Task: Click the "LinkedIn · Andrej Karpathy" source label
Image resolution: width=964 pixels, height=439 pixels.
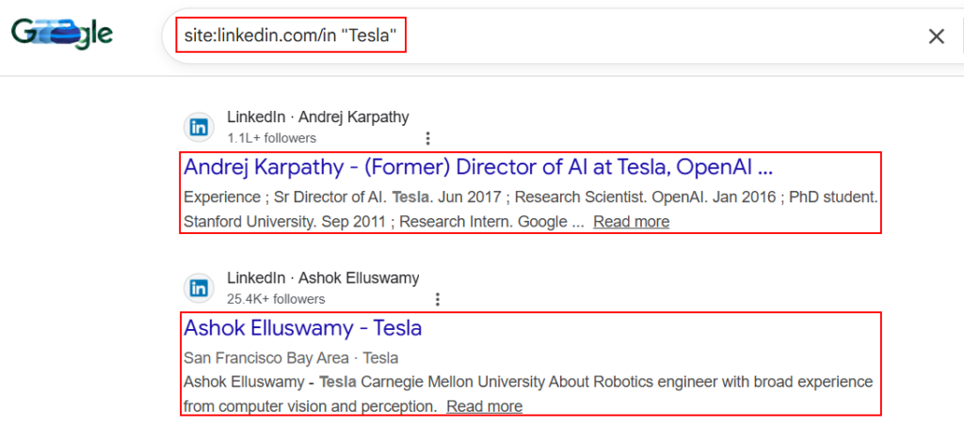Action: 317,118
